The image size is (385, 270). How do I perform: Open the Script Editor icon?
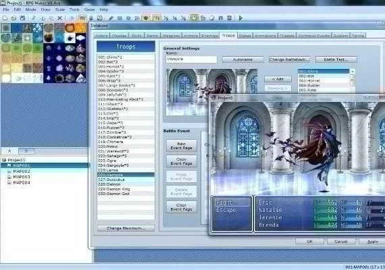tap(212, 18)
